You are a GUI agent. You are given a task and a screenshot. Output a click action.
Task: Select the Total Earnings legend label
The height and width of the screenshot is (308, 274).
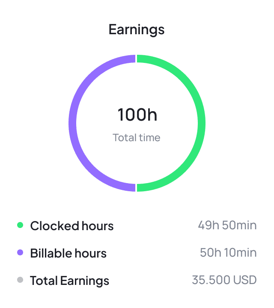point(69,281)
